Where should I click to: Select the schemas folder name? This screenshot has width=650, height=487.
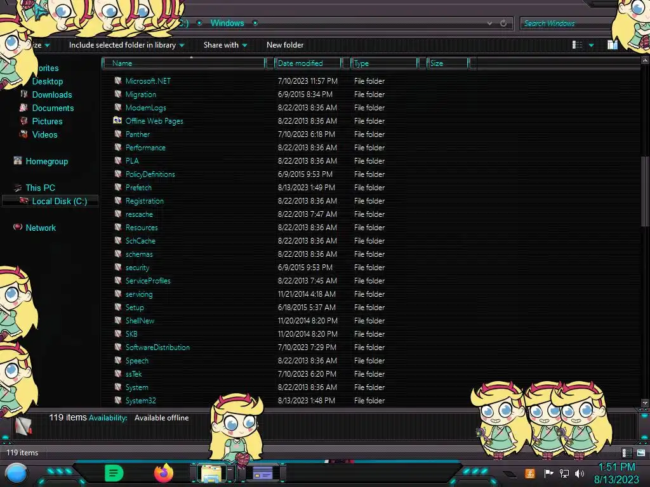(x=139, y=254)
